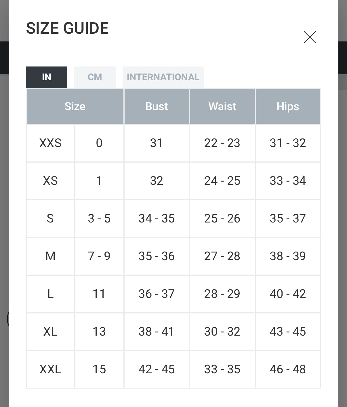The image size is (347, 407).
Task: Select the IN units tab
Action: point(47,77)
